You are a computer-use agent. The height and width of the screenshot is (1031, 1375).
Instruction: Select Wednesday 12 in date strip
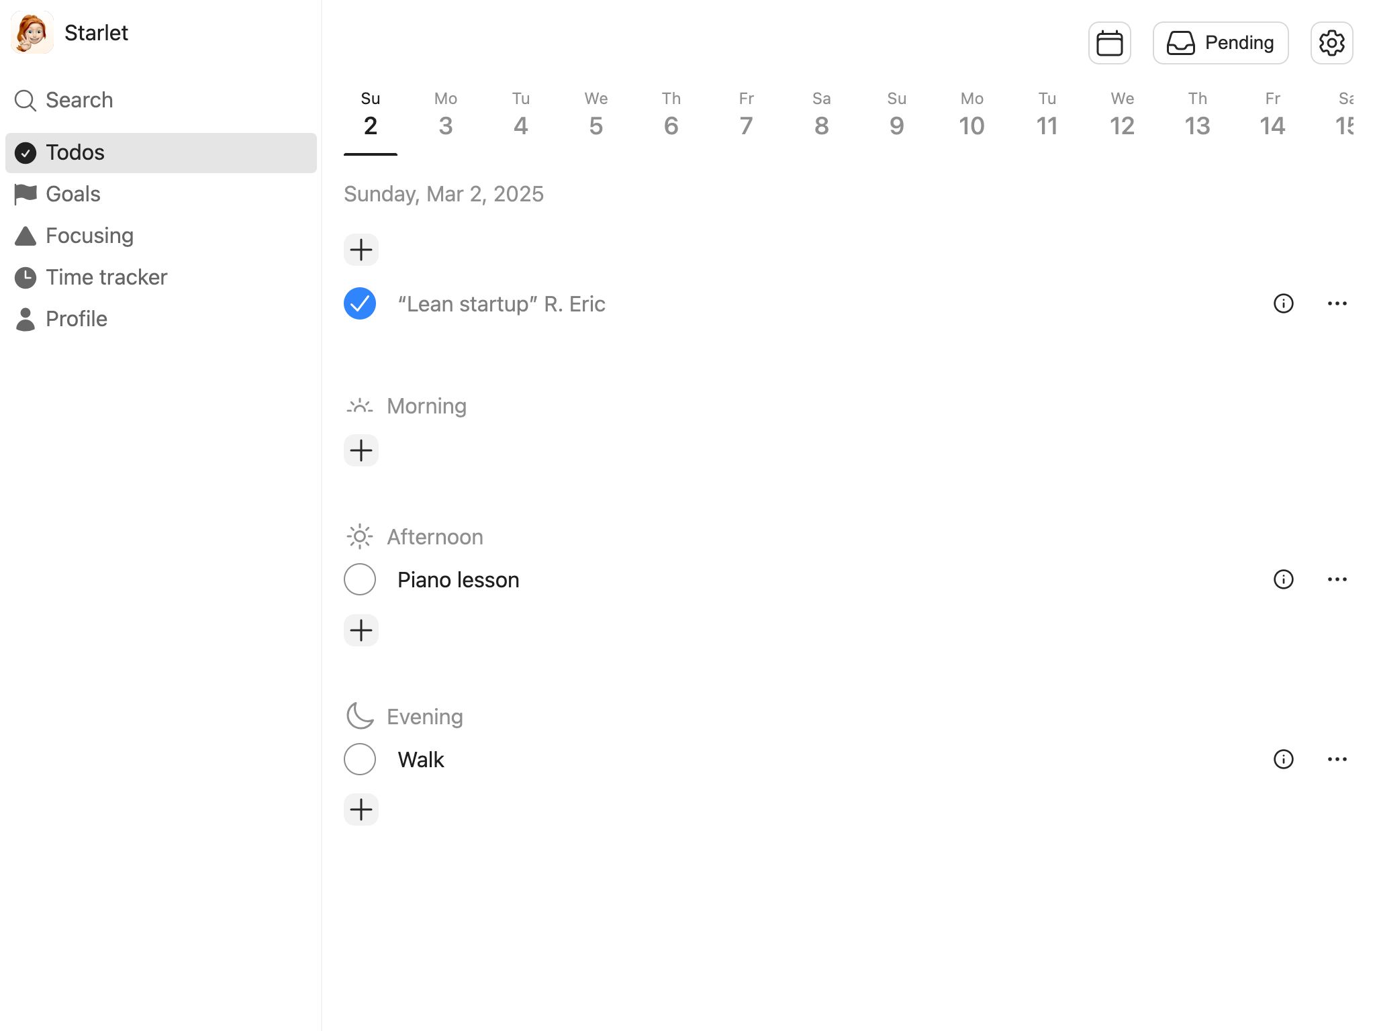(1123, 114)
